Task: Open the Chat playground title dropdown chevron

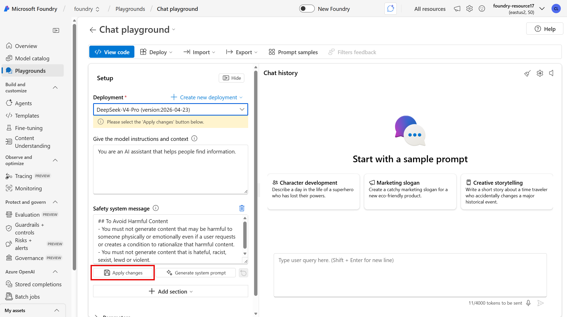Action: pyautogui.click(x=174, y=30)
